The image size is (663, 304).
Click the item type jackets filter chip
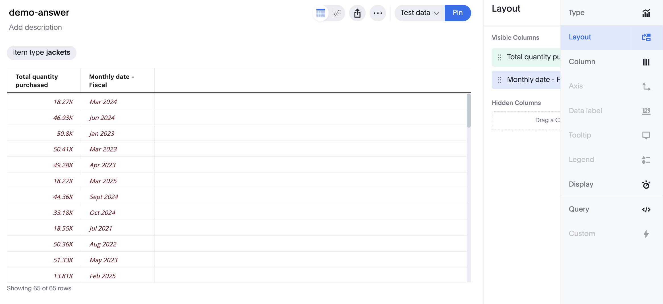[x=42, y=53]
